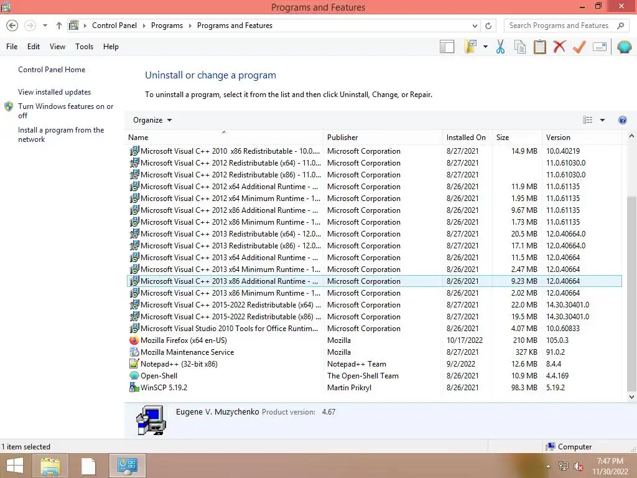Viewport: 637px width, 478px height.
Task: Click the WinSCP icon in the program list
Action: pos(134,387)
